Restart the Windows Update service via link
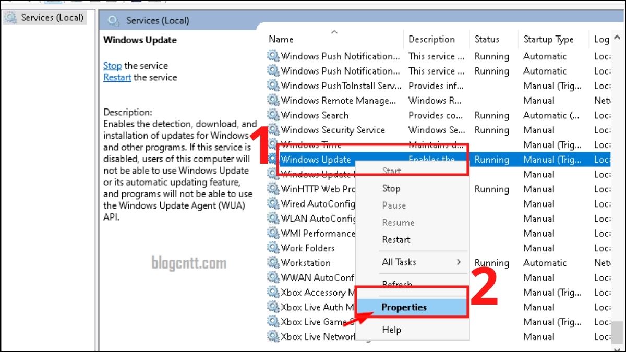This screenshot has width=626, height=352. [x=117, y=77]
